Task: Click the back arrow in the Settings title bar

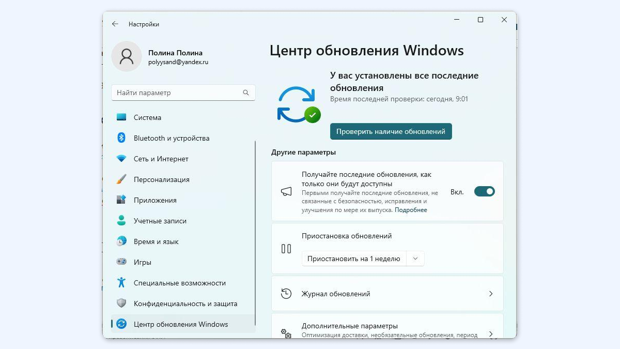Action: coord(115,24)
